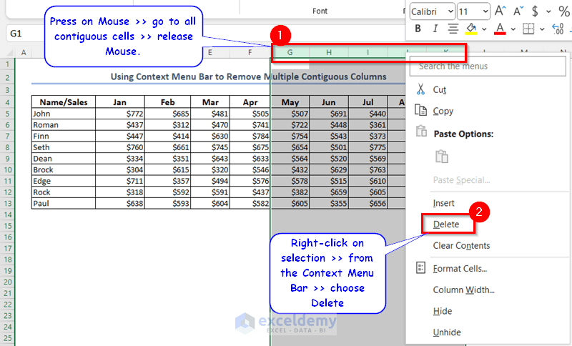This screenshot has width=572, height=346.
Task: Apply Accounting dollar number format
Action: [535, 11]
